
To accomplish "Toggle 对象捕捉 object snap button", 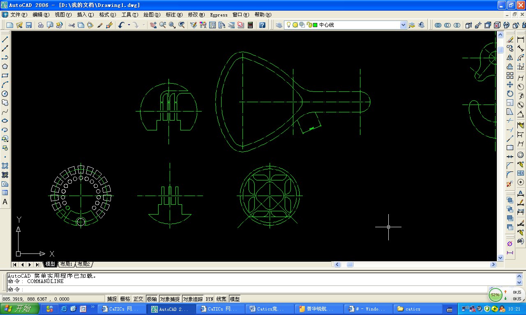I will pyautogui.click(x=170, y=299).
